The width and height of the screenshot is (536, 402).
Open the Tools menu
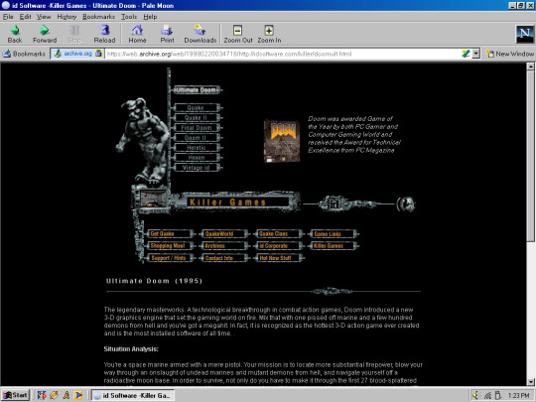129,17
